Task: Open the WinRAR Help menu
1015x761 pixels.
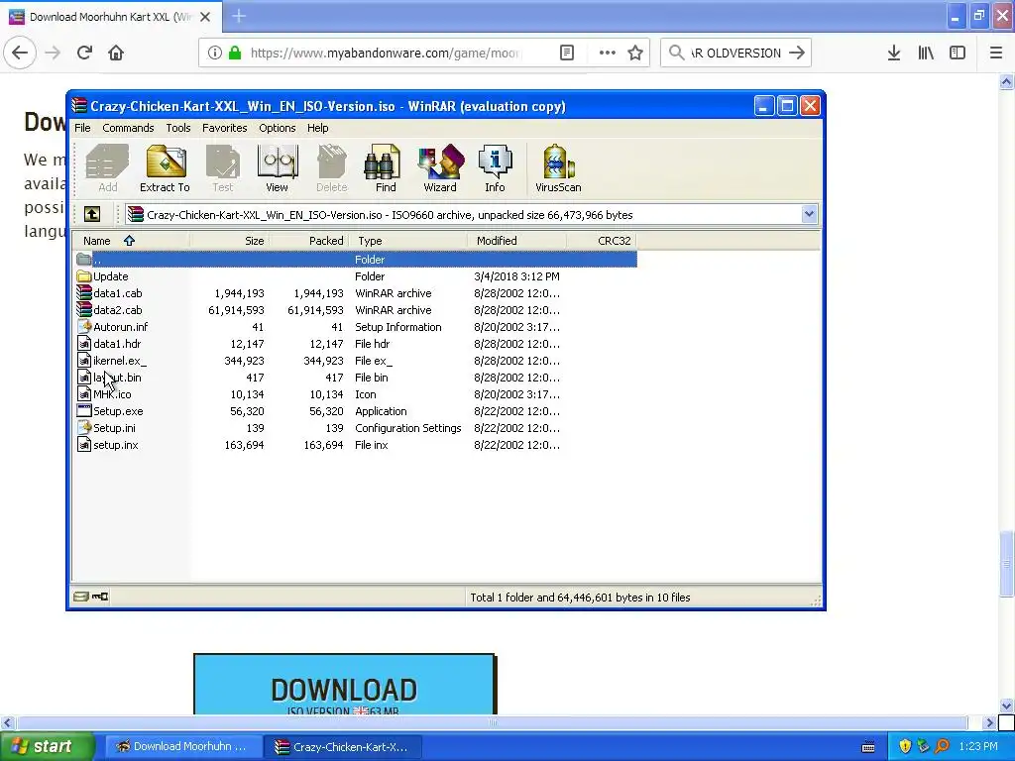Action: 318,128
